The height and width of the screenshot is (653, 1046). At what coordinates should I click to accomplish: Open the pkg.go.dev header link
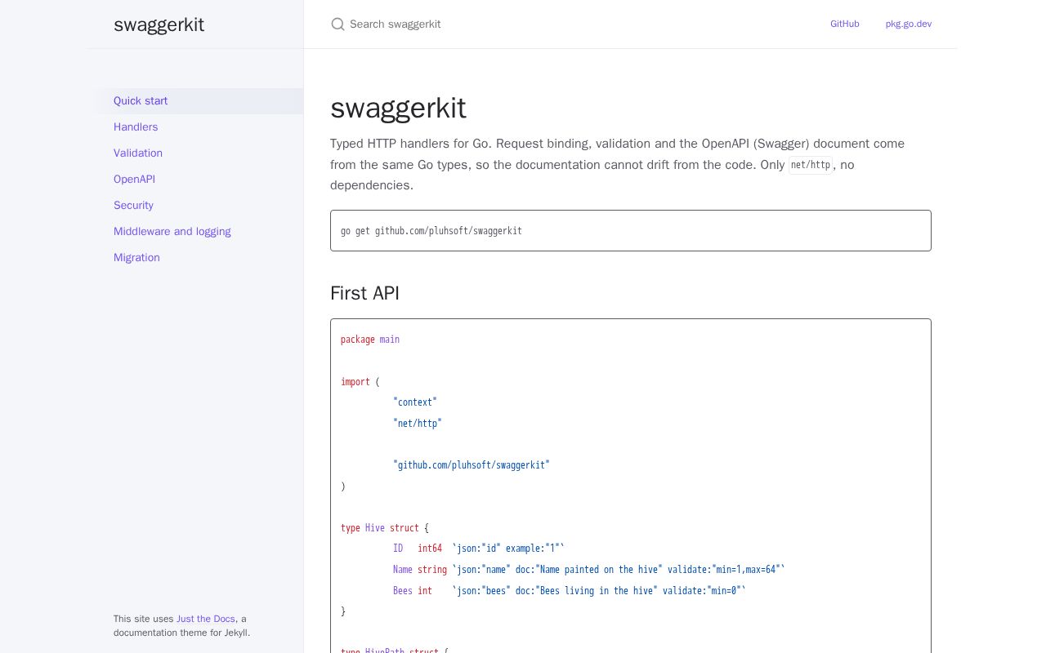pos(909,24)
